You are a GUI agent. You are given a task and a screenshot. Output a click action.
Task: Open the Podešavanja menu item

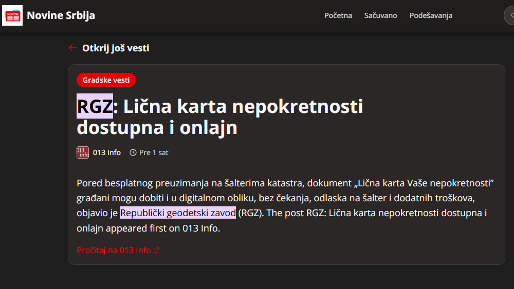[x=431, y=15]
